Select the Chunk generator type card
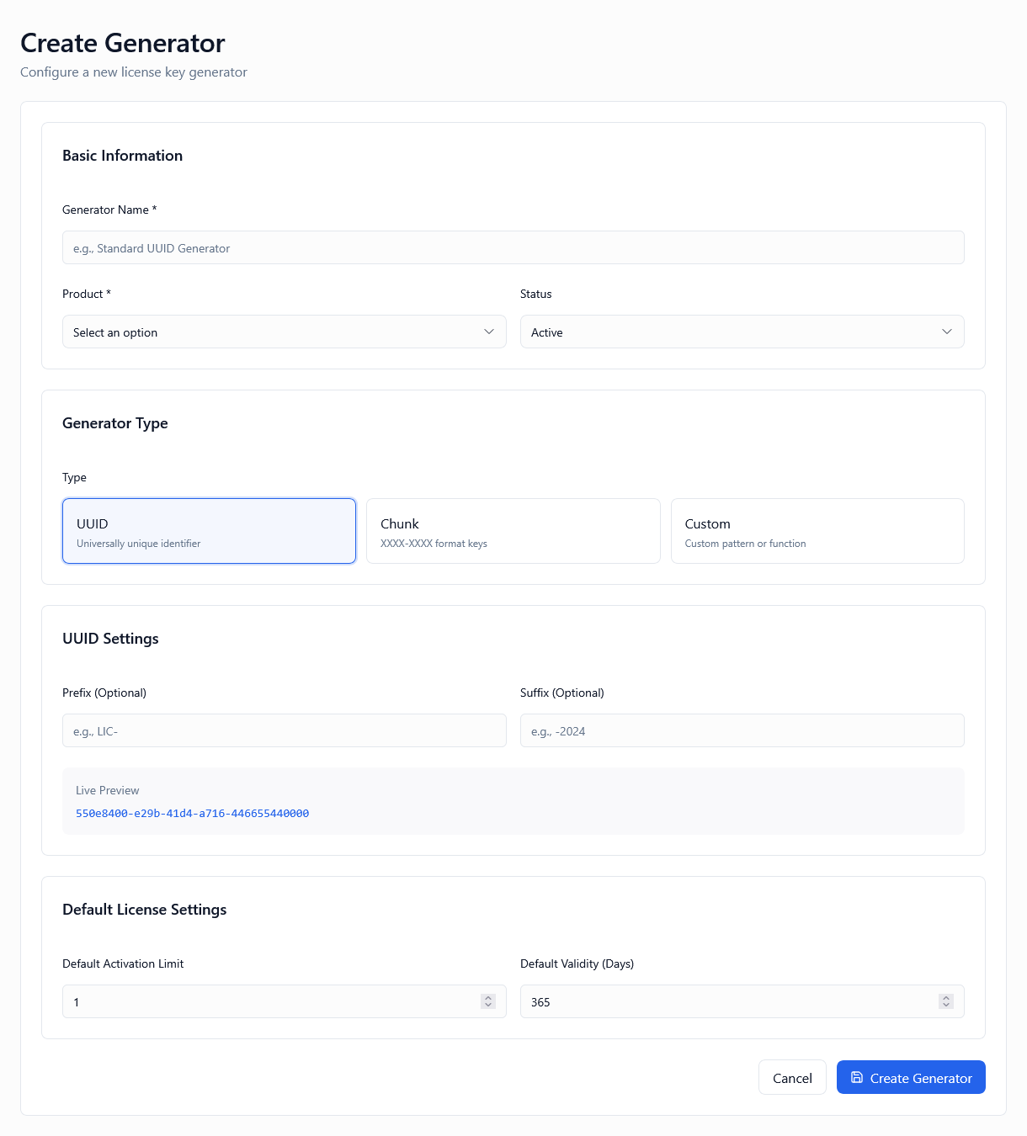1027x1136 pixels. tap(513, 530)
